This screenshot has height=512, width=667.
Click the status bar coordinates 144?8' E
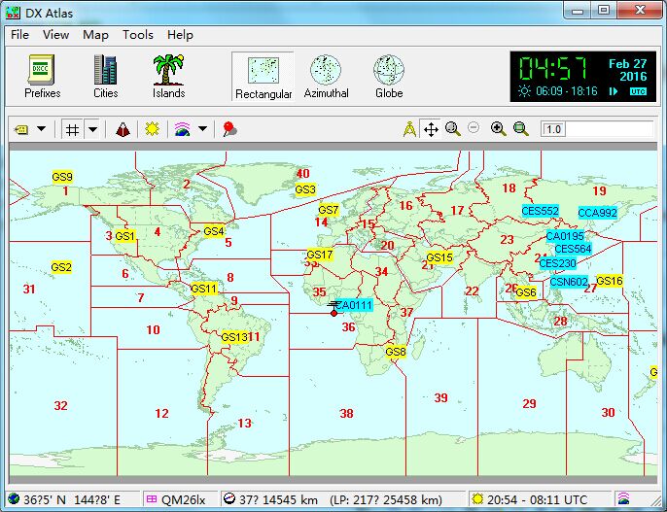coord(97,499)
